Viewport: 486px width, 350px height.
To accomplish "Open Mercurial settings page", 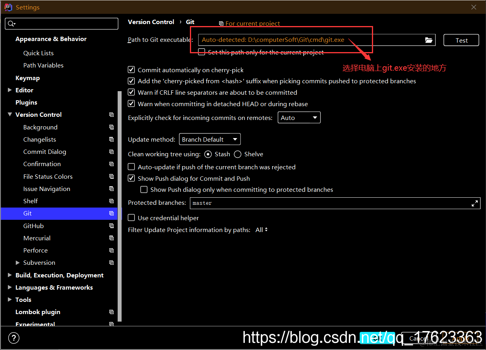I will (37, 238).
